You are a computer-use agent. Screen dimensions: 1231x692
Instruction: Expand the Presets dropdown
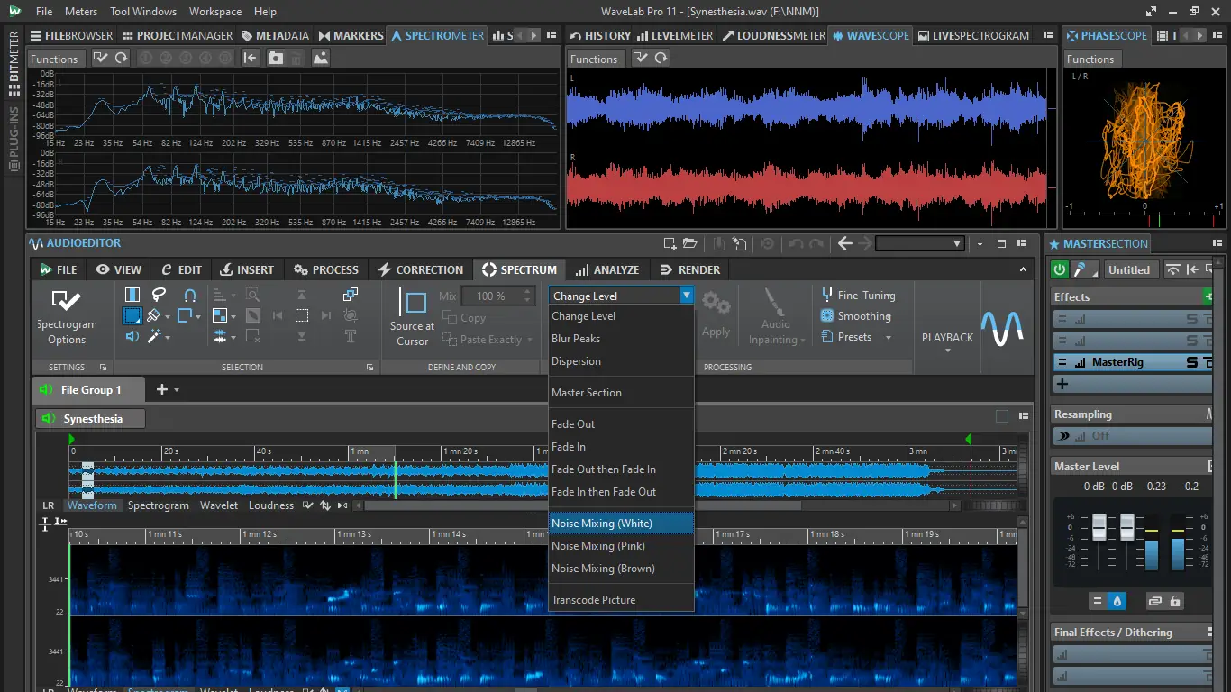click(x=888, y=338)
